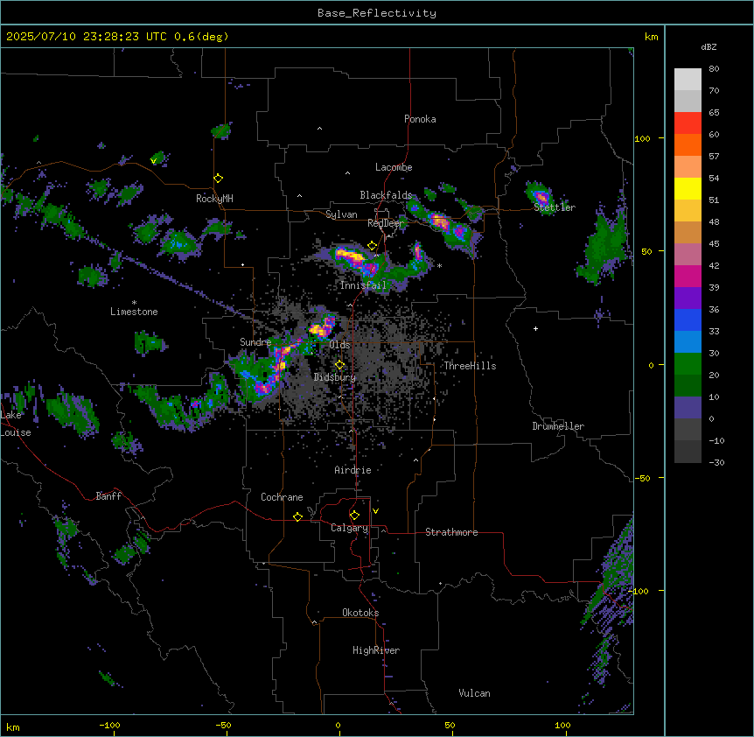754x737 pixels.
Task: Click the Vulcan town label
Action: click(x=475, y=693)
